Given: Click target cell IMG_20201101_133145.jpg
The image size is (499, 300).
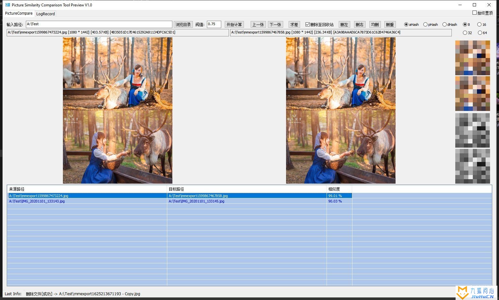Looking at the screenshot, I should (247, 201).
